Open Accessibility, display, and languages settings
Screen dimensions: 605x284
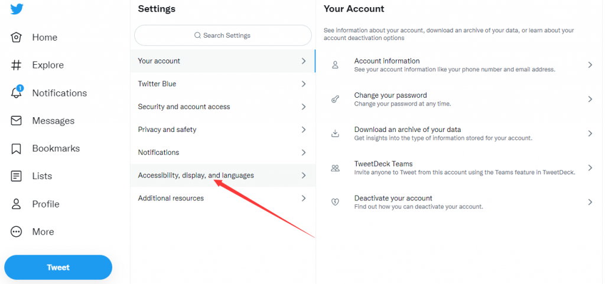[223, 176]
